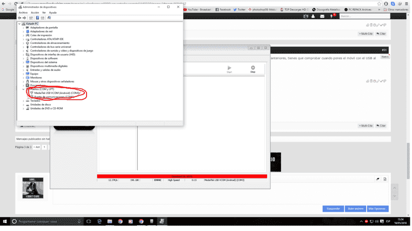Viewport: 412px width, 231px height.
Task: Select MediaTek USB VCOM (Android) (COM3) device
Action: (57, 93)
